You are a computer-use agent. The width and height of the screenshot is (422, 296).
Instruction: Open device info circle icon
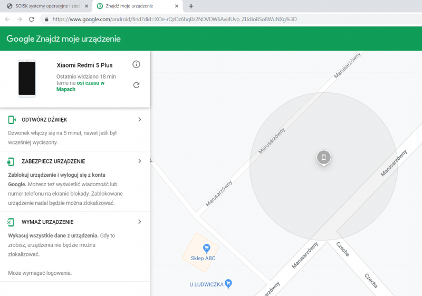pos(137,64)
